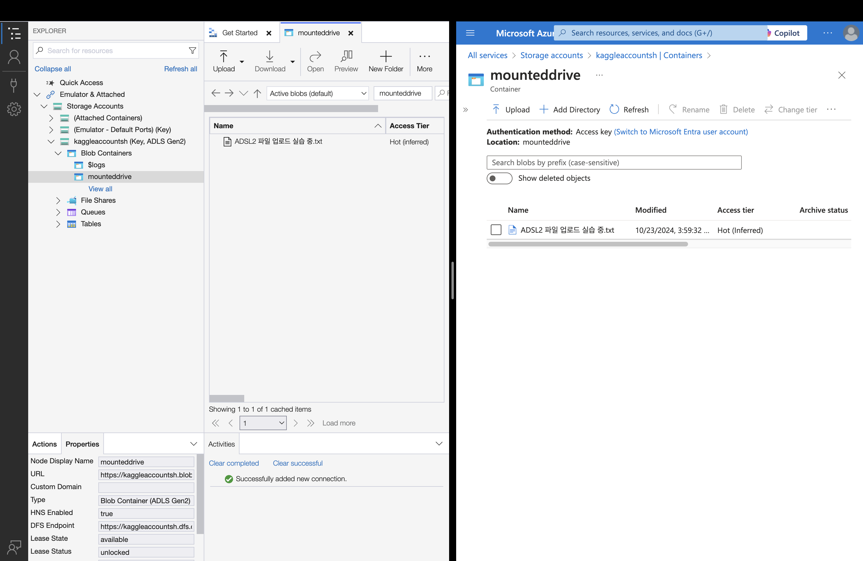The height and width of the screenshot is (561, 863).
Task: Select the $logs container in the tree
Action: coord(96,165)
